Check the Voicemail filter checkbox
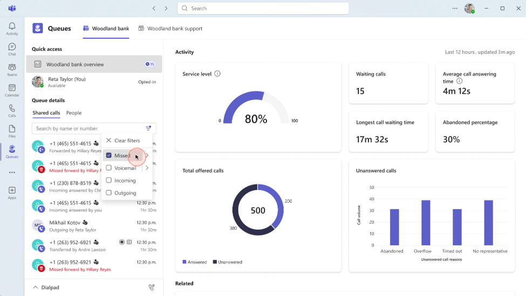This screenshot has width=526, height=296. tap(108, 167)
